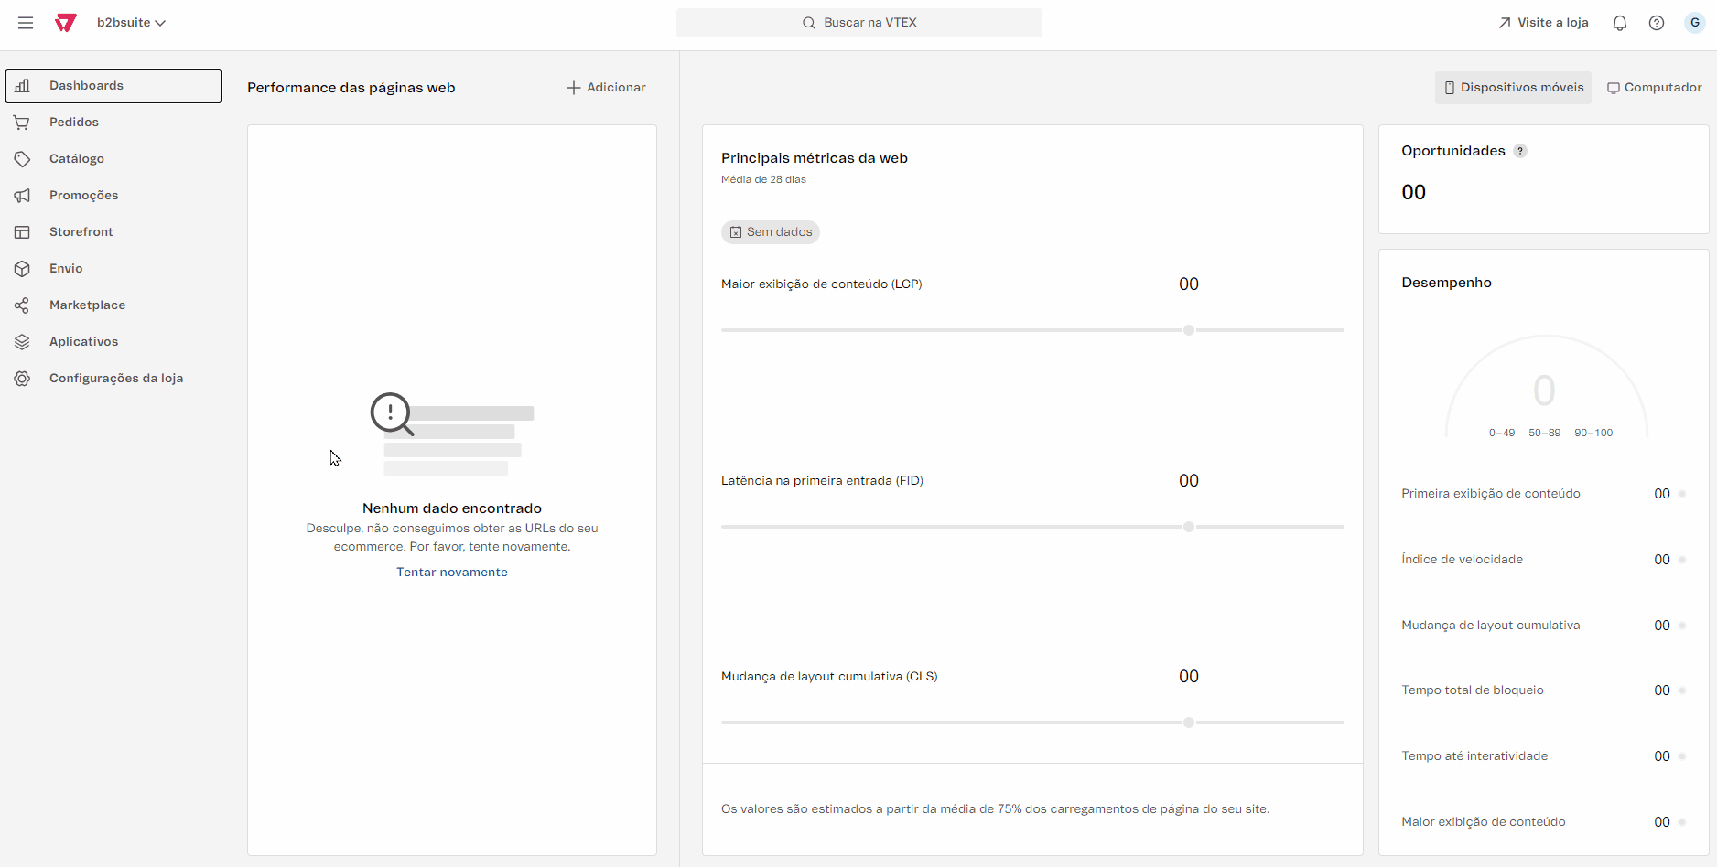Switch to Dispositivos móveis view
The height and width of the screenshot is (867, 1717).
coord(1513,88)
